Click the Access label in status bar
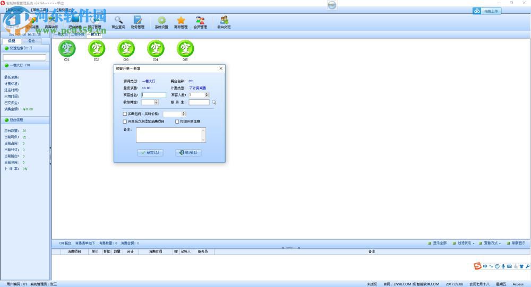 click(518, 284)
